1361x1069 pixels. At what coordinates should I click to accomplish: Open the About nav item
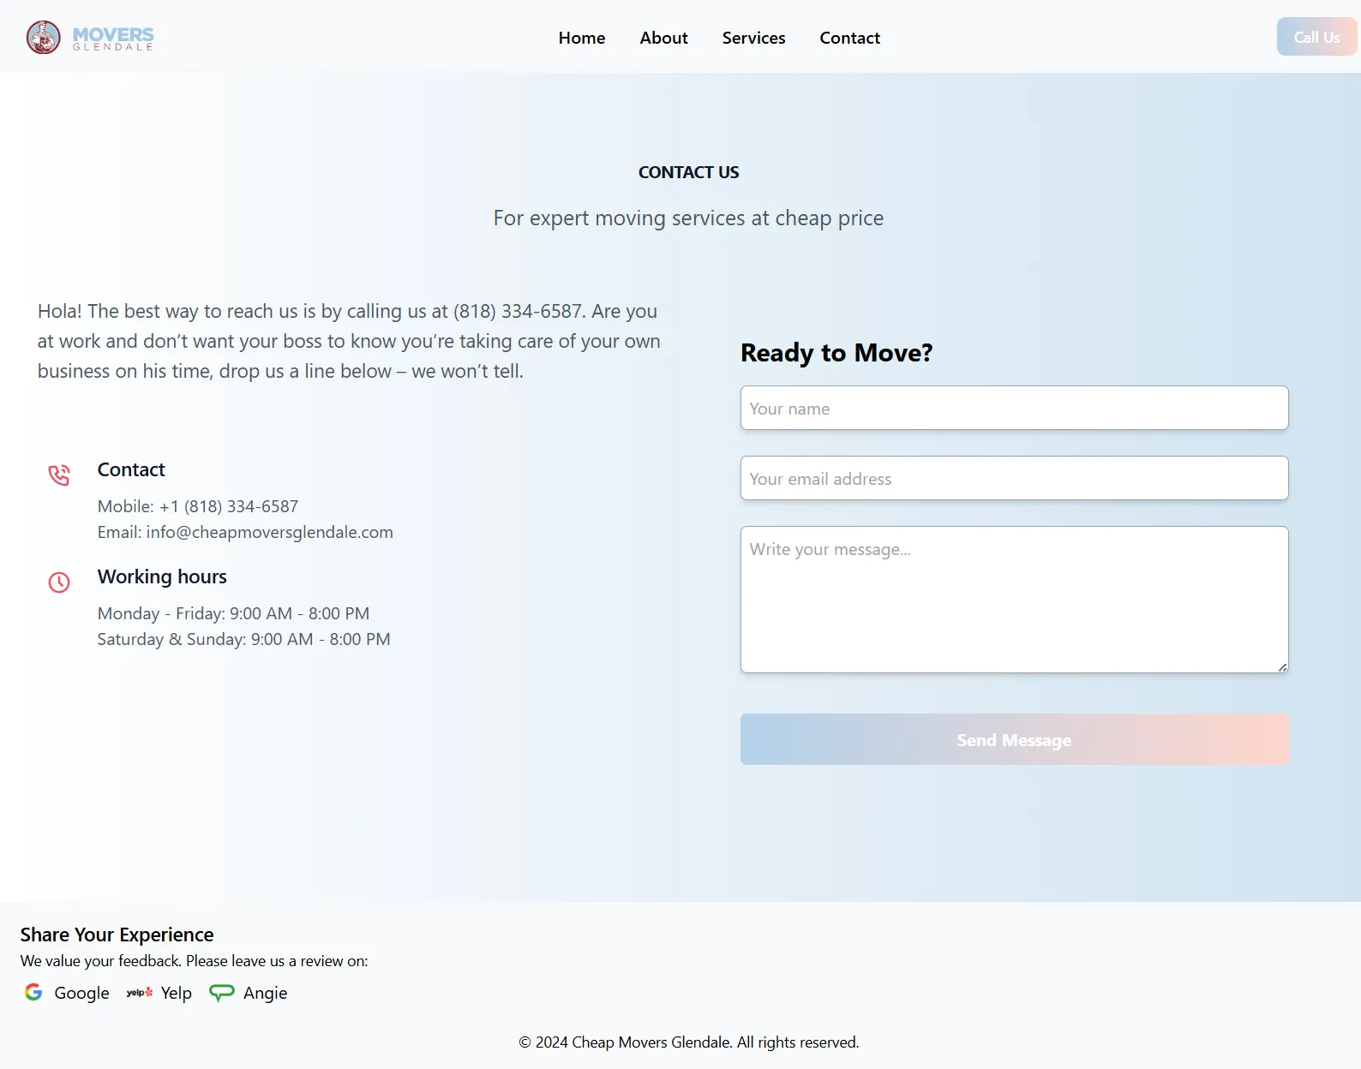pos(664,38)
